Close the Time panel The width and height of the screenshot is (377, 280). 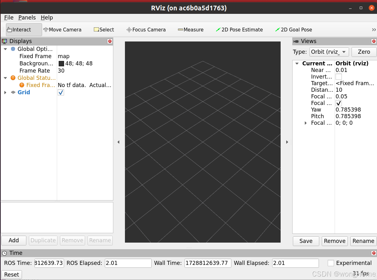coord(374,253)
